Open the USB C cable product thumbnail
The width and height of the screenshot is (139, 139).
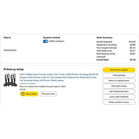pos(10,79)
